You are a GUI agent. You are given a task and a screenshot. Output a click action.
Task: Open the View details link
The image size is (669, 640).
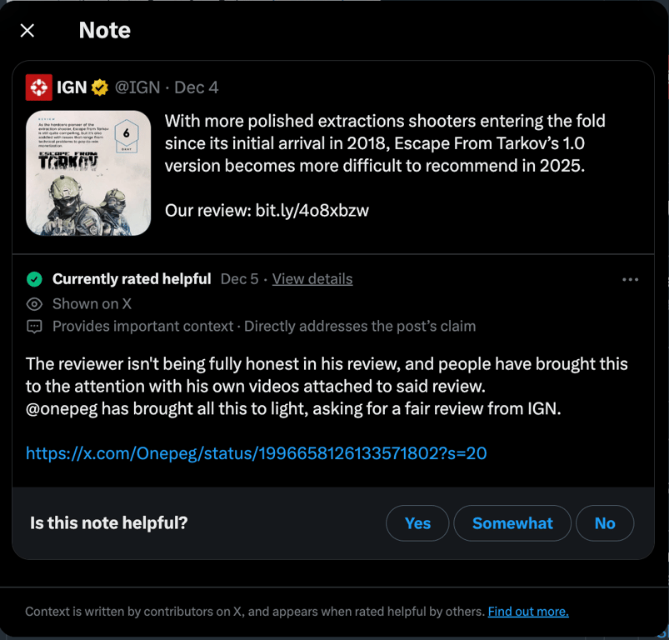312,279
